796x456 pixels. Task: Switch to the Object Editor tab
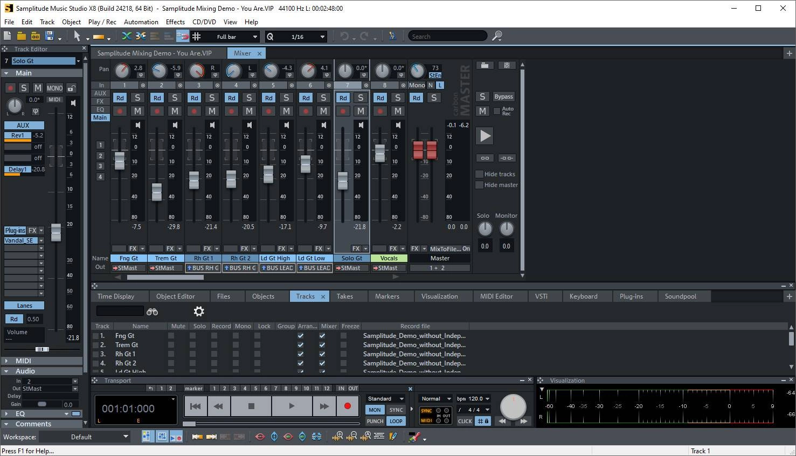175,296
